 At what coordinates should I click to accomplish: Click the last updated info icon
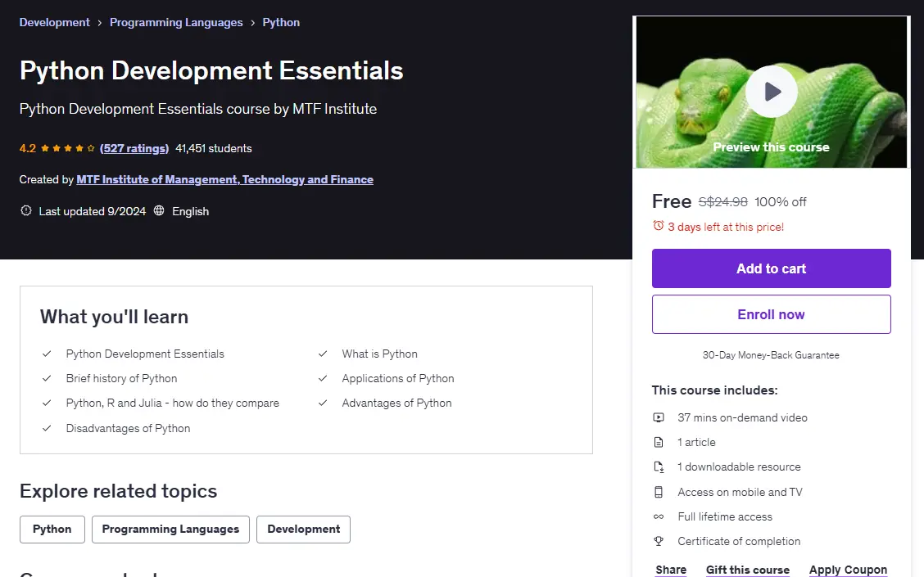tap(26, 211)
